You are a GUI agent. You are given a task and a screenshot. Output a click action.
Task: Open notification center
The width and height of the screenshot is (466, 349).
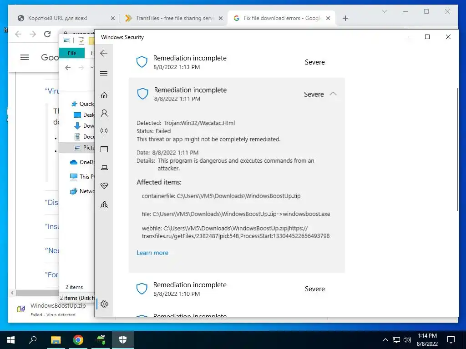(451, 340)
